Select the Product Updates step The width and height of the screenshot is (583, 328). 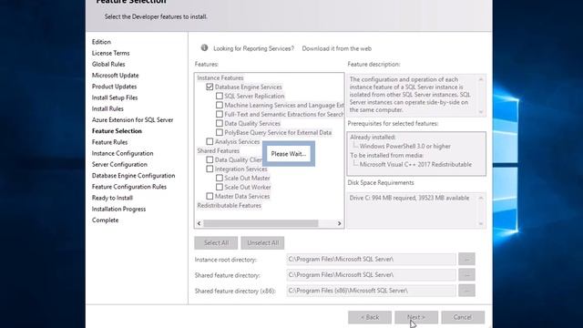click(114, 87)
